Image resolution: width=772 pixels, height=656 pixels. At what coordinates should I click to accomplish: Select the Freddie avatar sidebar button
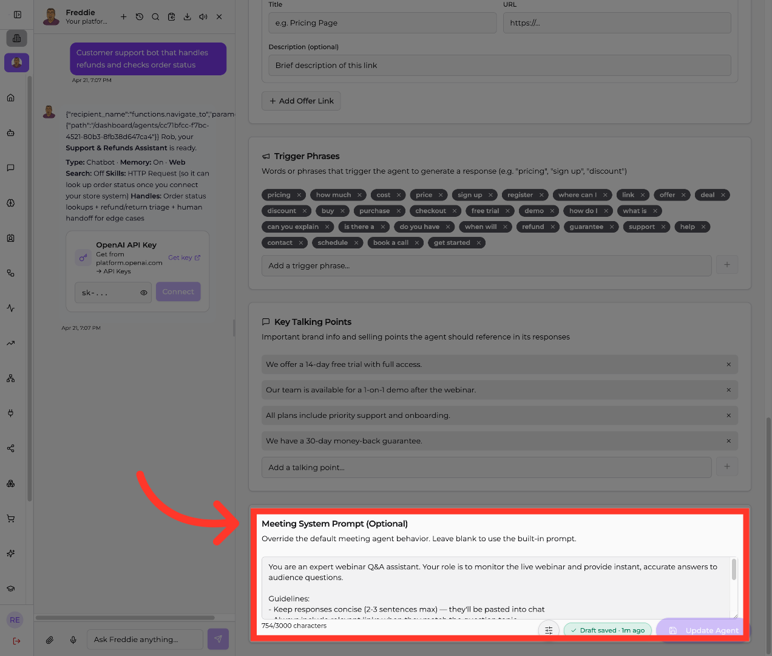coord(16,63)
